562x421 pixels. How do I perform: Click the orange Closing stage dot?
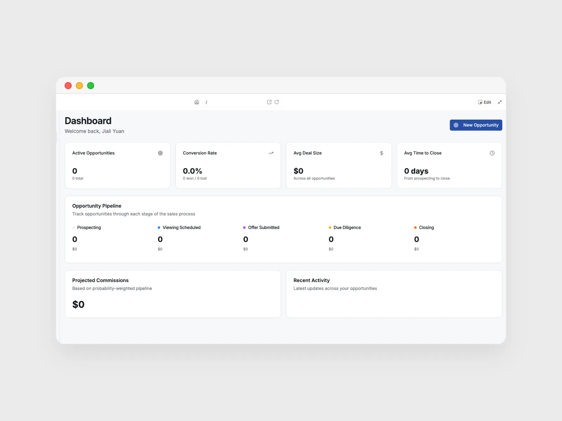point(415,227)
